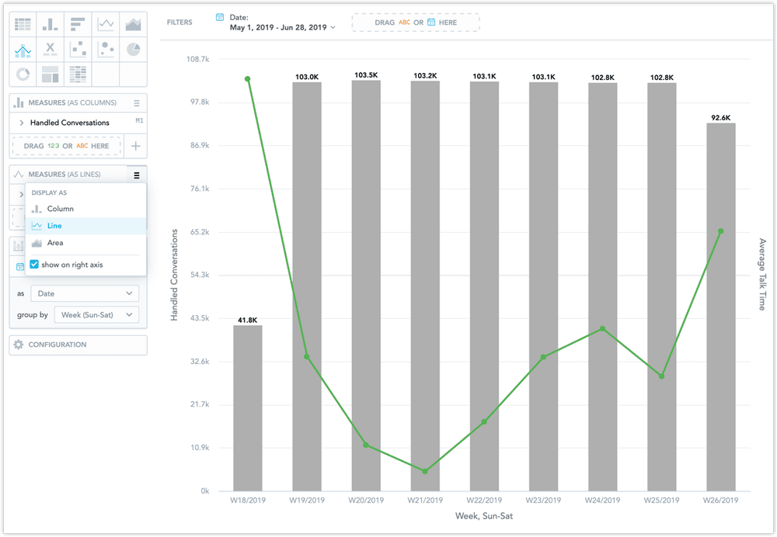The image size is (777, 537).
Task: Click the plus button next to drag area
Action: click(x=135, y=146)
